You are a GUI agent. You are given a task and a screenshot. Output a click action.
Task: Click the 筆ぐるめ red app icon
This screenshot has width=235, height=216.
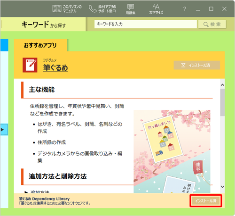coord(30,65)
